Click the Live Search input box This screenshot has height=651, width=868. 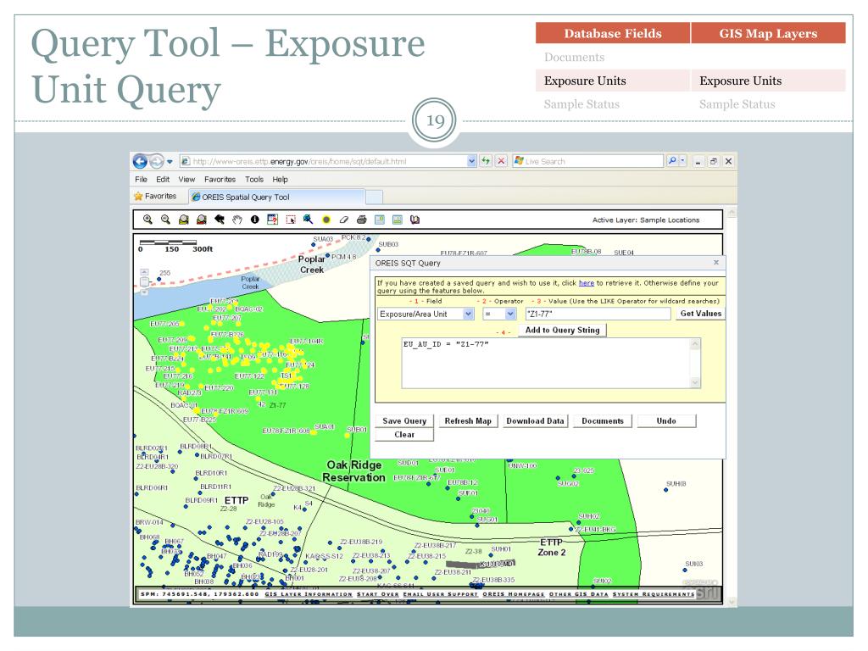tap(588, 161)
